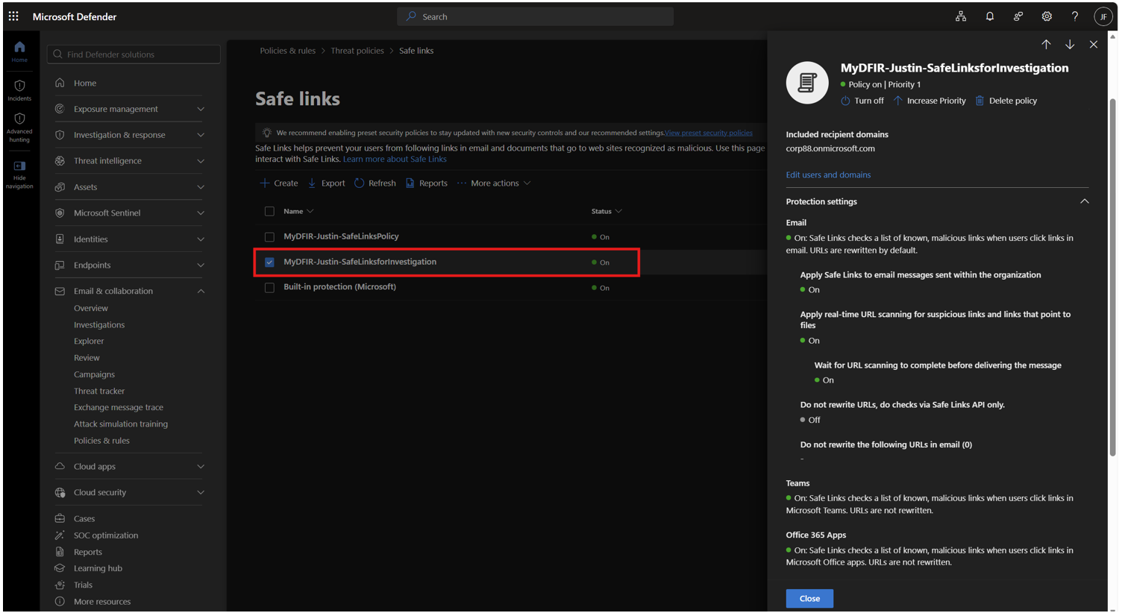Viewport: 1122px width, 613px height.
Task: Expand the Exposure management chevron
Action: click(x=201, y=109)
